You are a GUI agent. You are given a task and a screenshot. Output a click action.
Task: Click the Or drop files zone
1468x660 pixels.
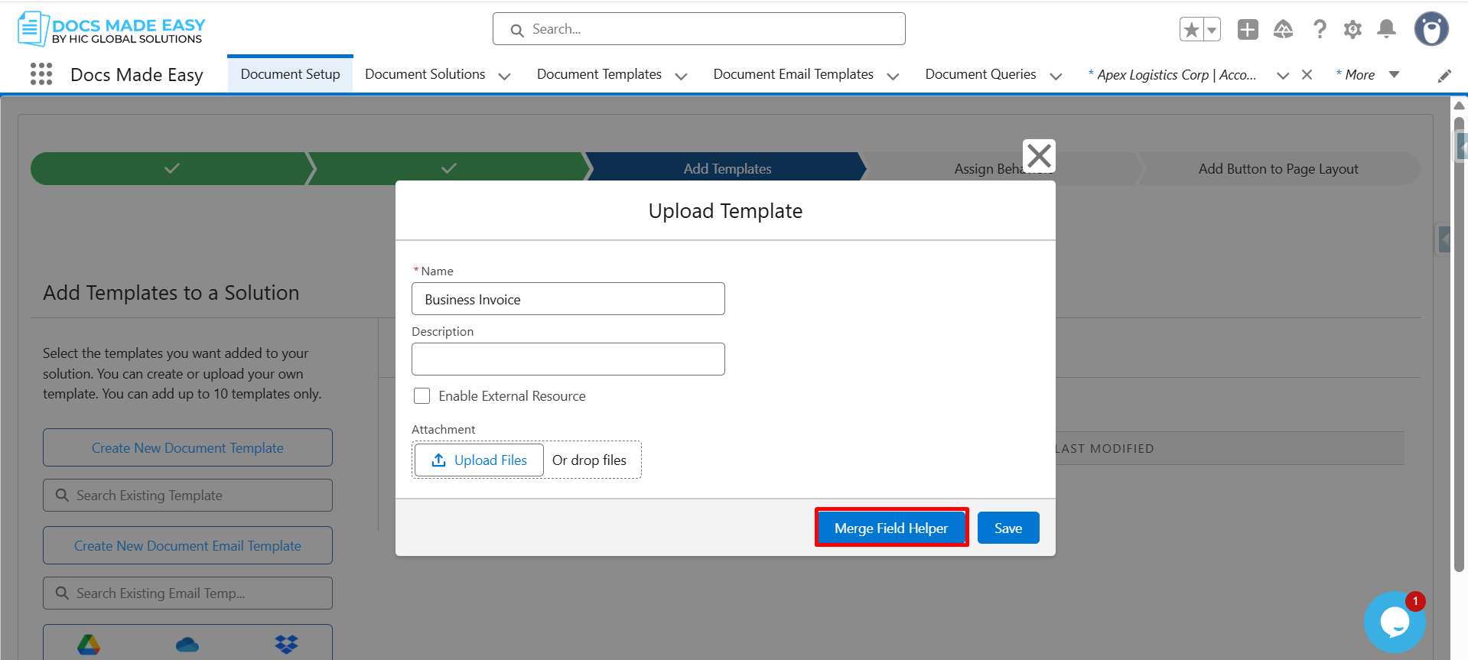pos(589,460)
